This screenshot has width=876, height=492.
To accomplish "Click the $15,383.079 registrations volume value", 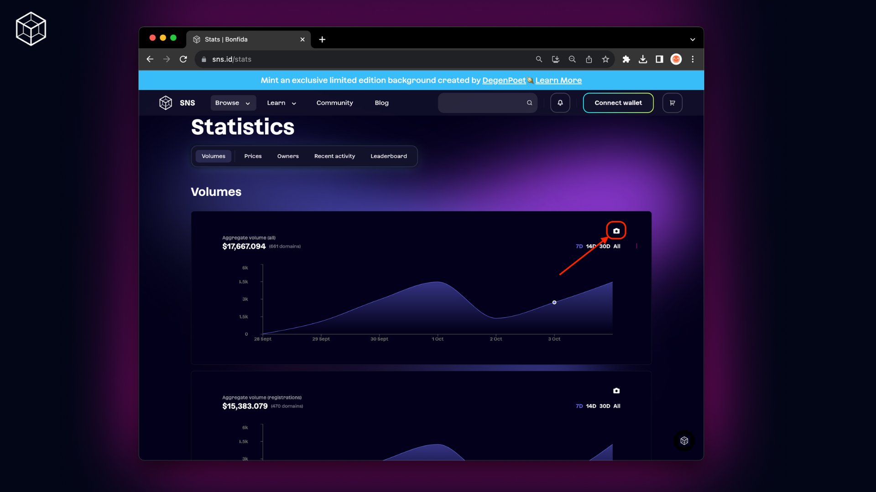I will pos(245,406).
